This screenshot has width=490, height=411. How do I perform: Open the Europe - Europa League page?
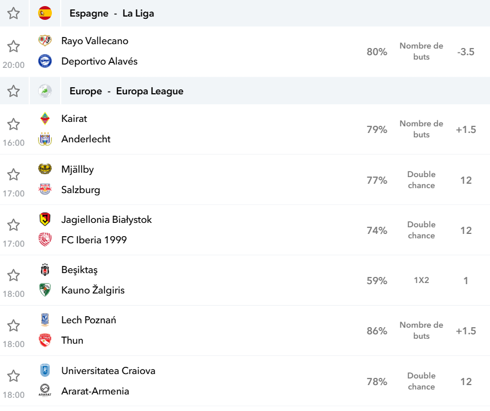[126, 91]
